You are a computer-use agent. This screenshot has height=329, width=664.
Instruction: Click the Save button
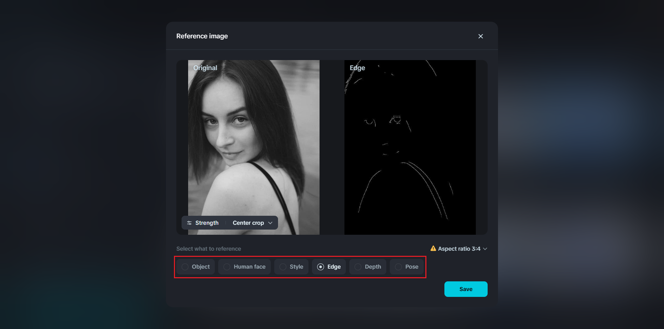coord(466,289)
